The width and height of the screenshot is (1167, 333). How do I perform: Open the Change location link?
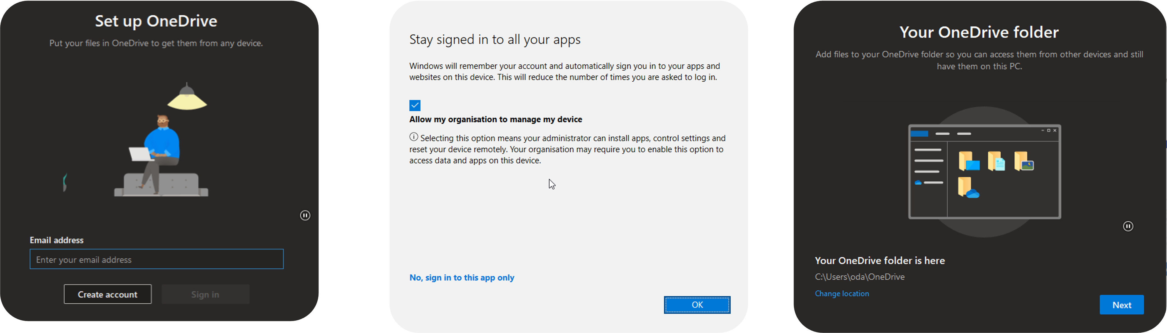tap(842, 294)
